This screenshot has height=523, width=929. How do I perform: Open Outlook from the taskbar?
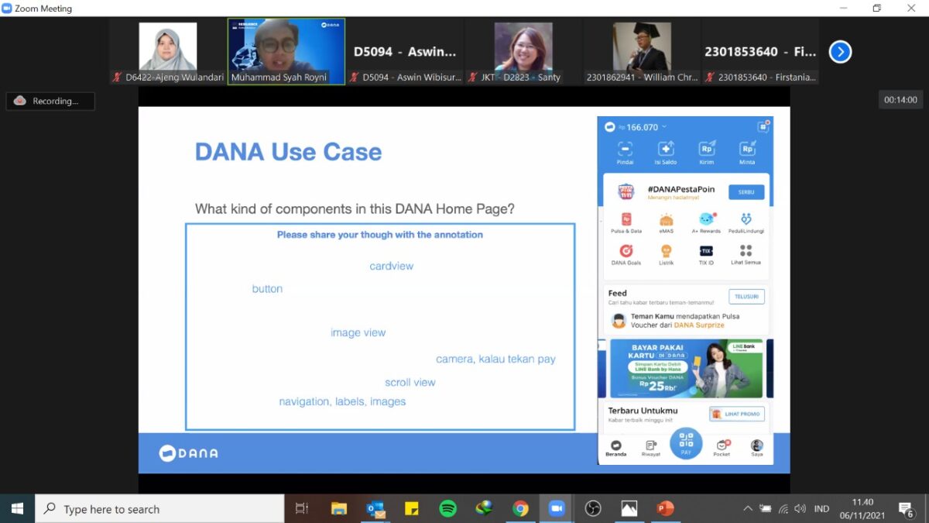[x=375, y=508]
